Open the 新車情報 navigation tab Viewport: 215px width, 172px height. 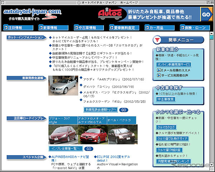(x=53, y=28)
